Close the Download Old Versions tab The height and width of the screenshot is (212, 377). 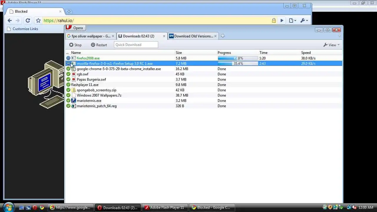[x=215, y=36]
